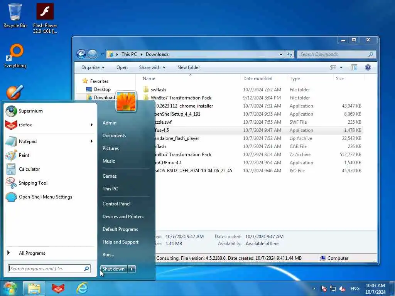Open Music from the Start menu

click(x=108, y=161)
